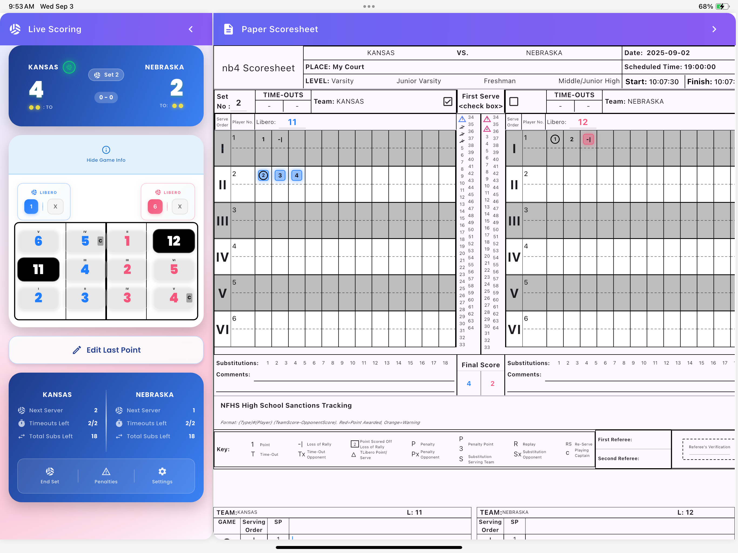738x553 pixels.
Task: Tap red Nebraska player 5 on court
Action: coord(174,269)
